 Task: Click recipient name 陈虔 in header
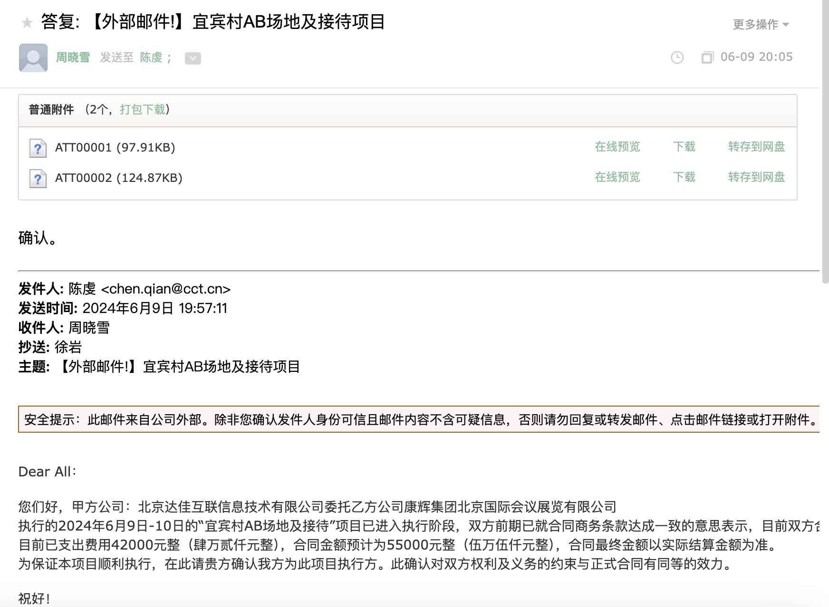151,57
